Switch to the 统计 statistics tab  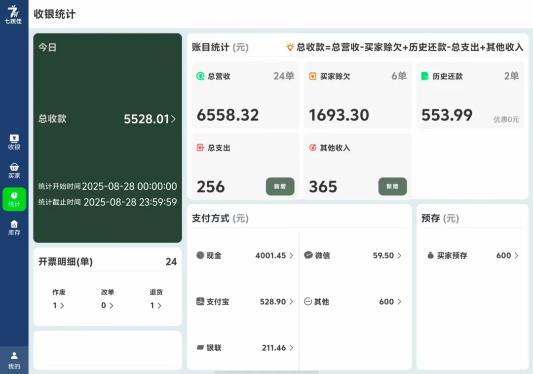(14, 199)
